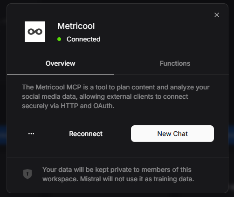Close the Metricool connector dialog

click(x=217, y=15)
